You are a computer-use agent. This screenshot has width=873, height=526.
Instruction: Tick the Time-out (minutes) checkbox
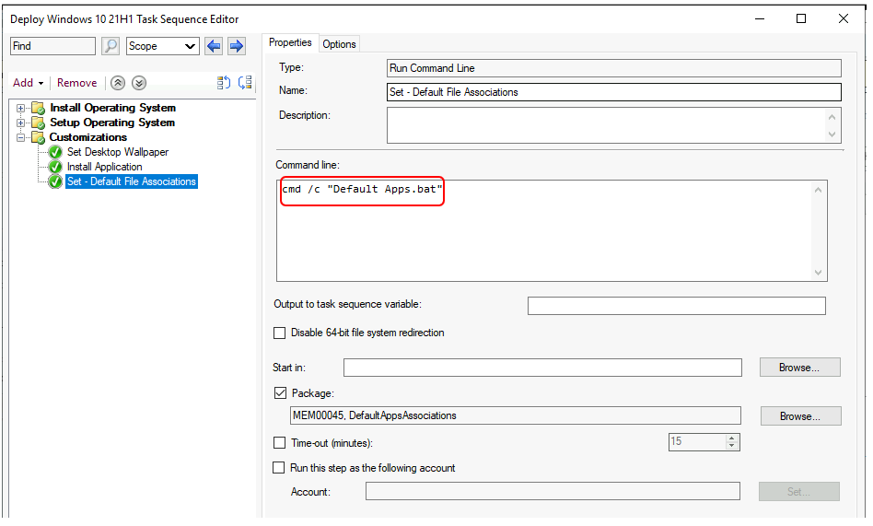(x=280, y=443)
